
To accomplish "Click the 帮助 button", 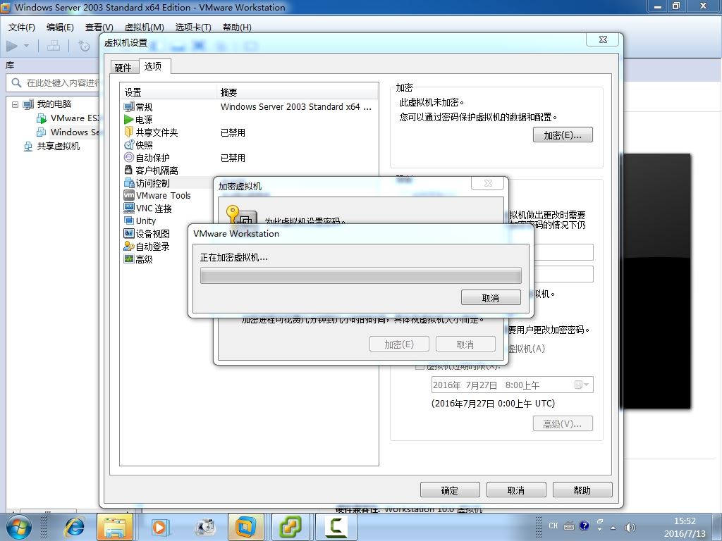I will 582,490.
